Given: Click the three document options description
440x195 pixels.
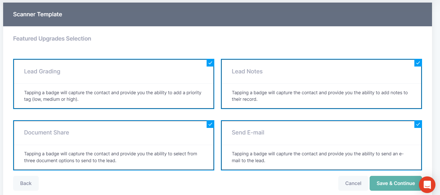Looking at the screenshot, I should tap(111, 157).
